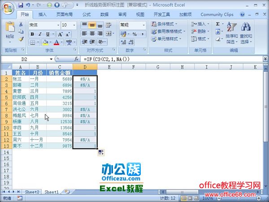This screenshot has width=269, height=202.
Task: Increase font size with the large A
Action: (60, 34)
